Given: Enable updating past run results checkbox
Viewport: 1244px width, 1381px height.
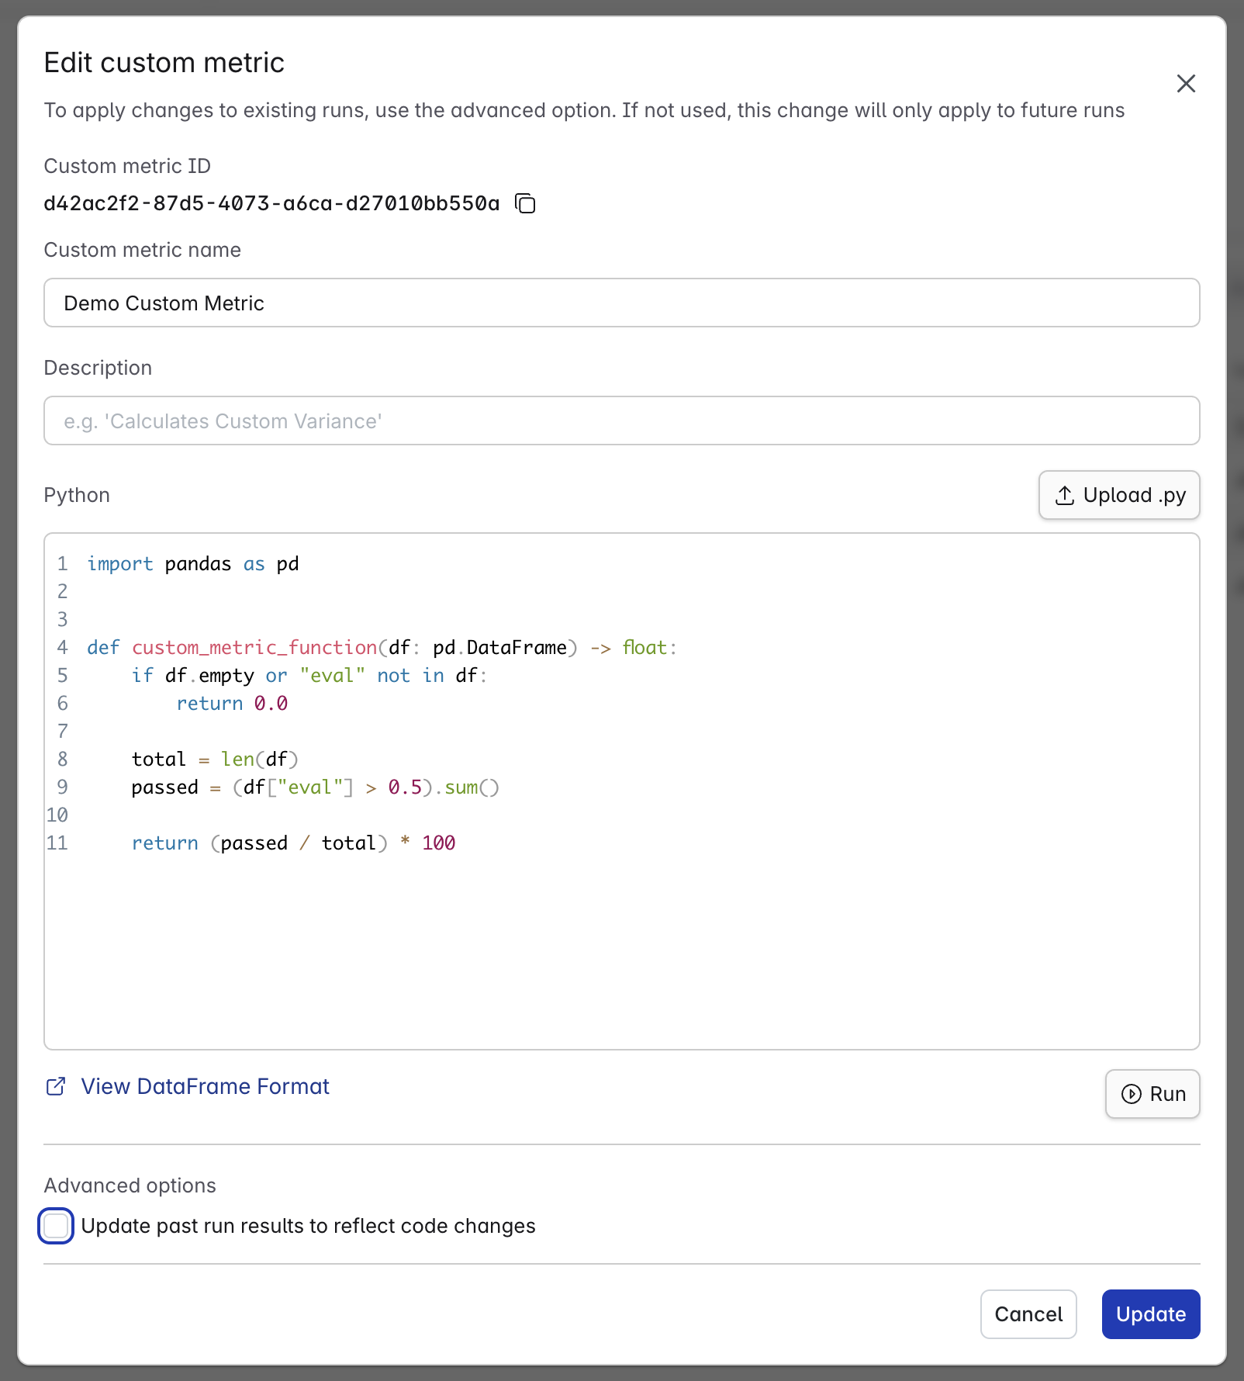Looking at the screenshot, I should (x=56, y=1226).
